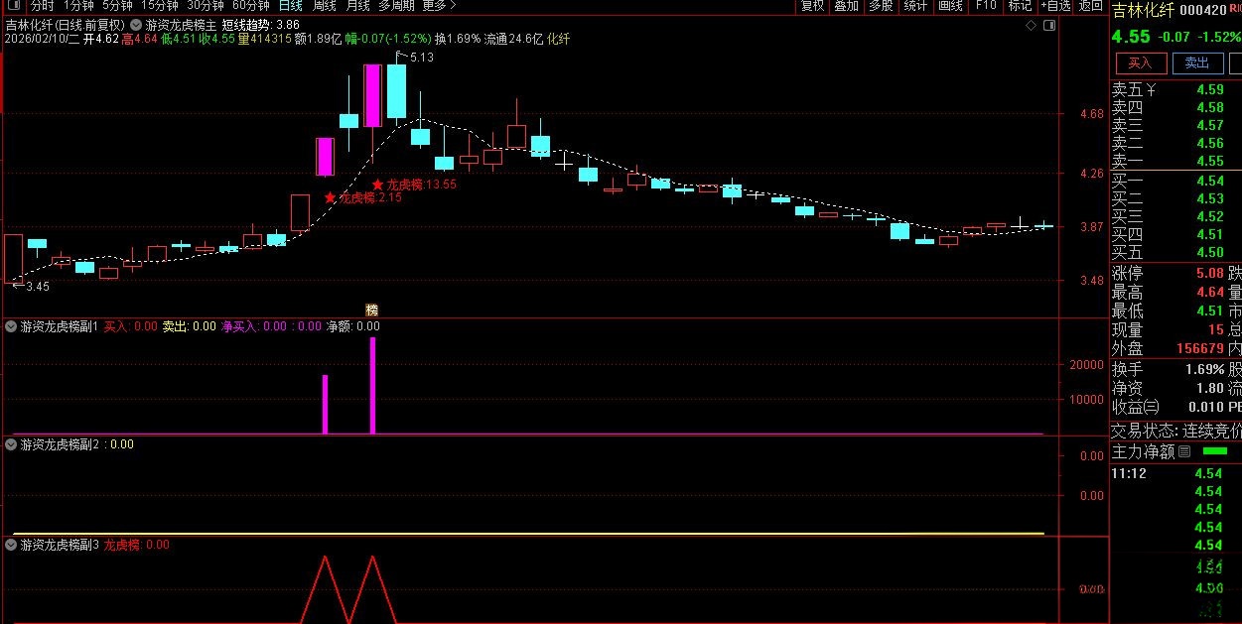
Task: Toggle 复权 price adjustment
Action: click(x=812, y=6)
